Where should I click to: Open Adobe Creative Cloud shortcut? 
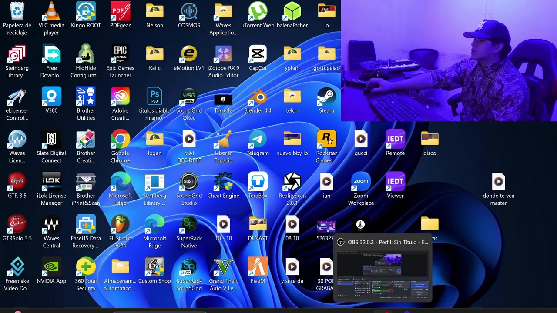pos(120,97)
